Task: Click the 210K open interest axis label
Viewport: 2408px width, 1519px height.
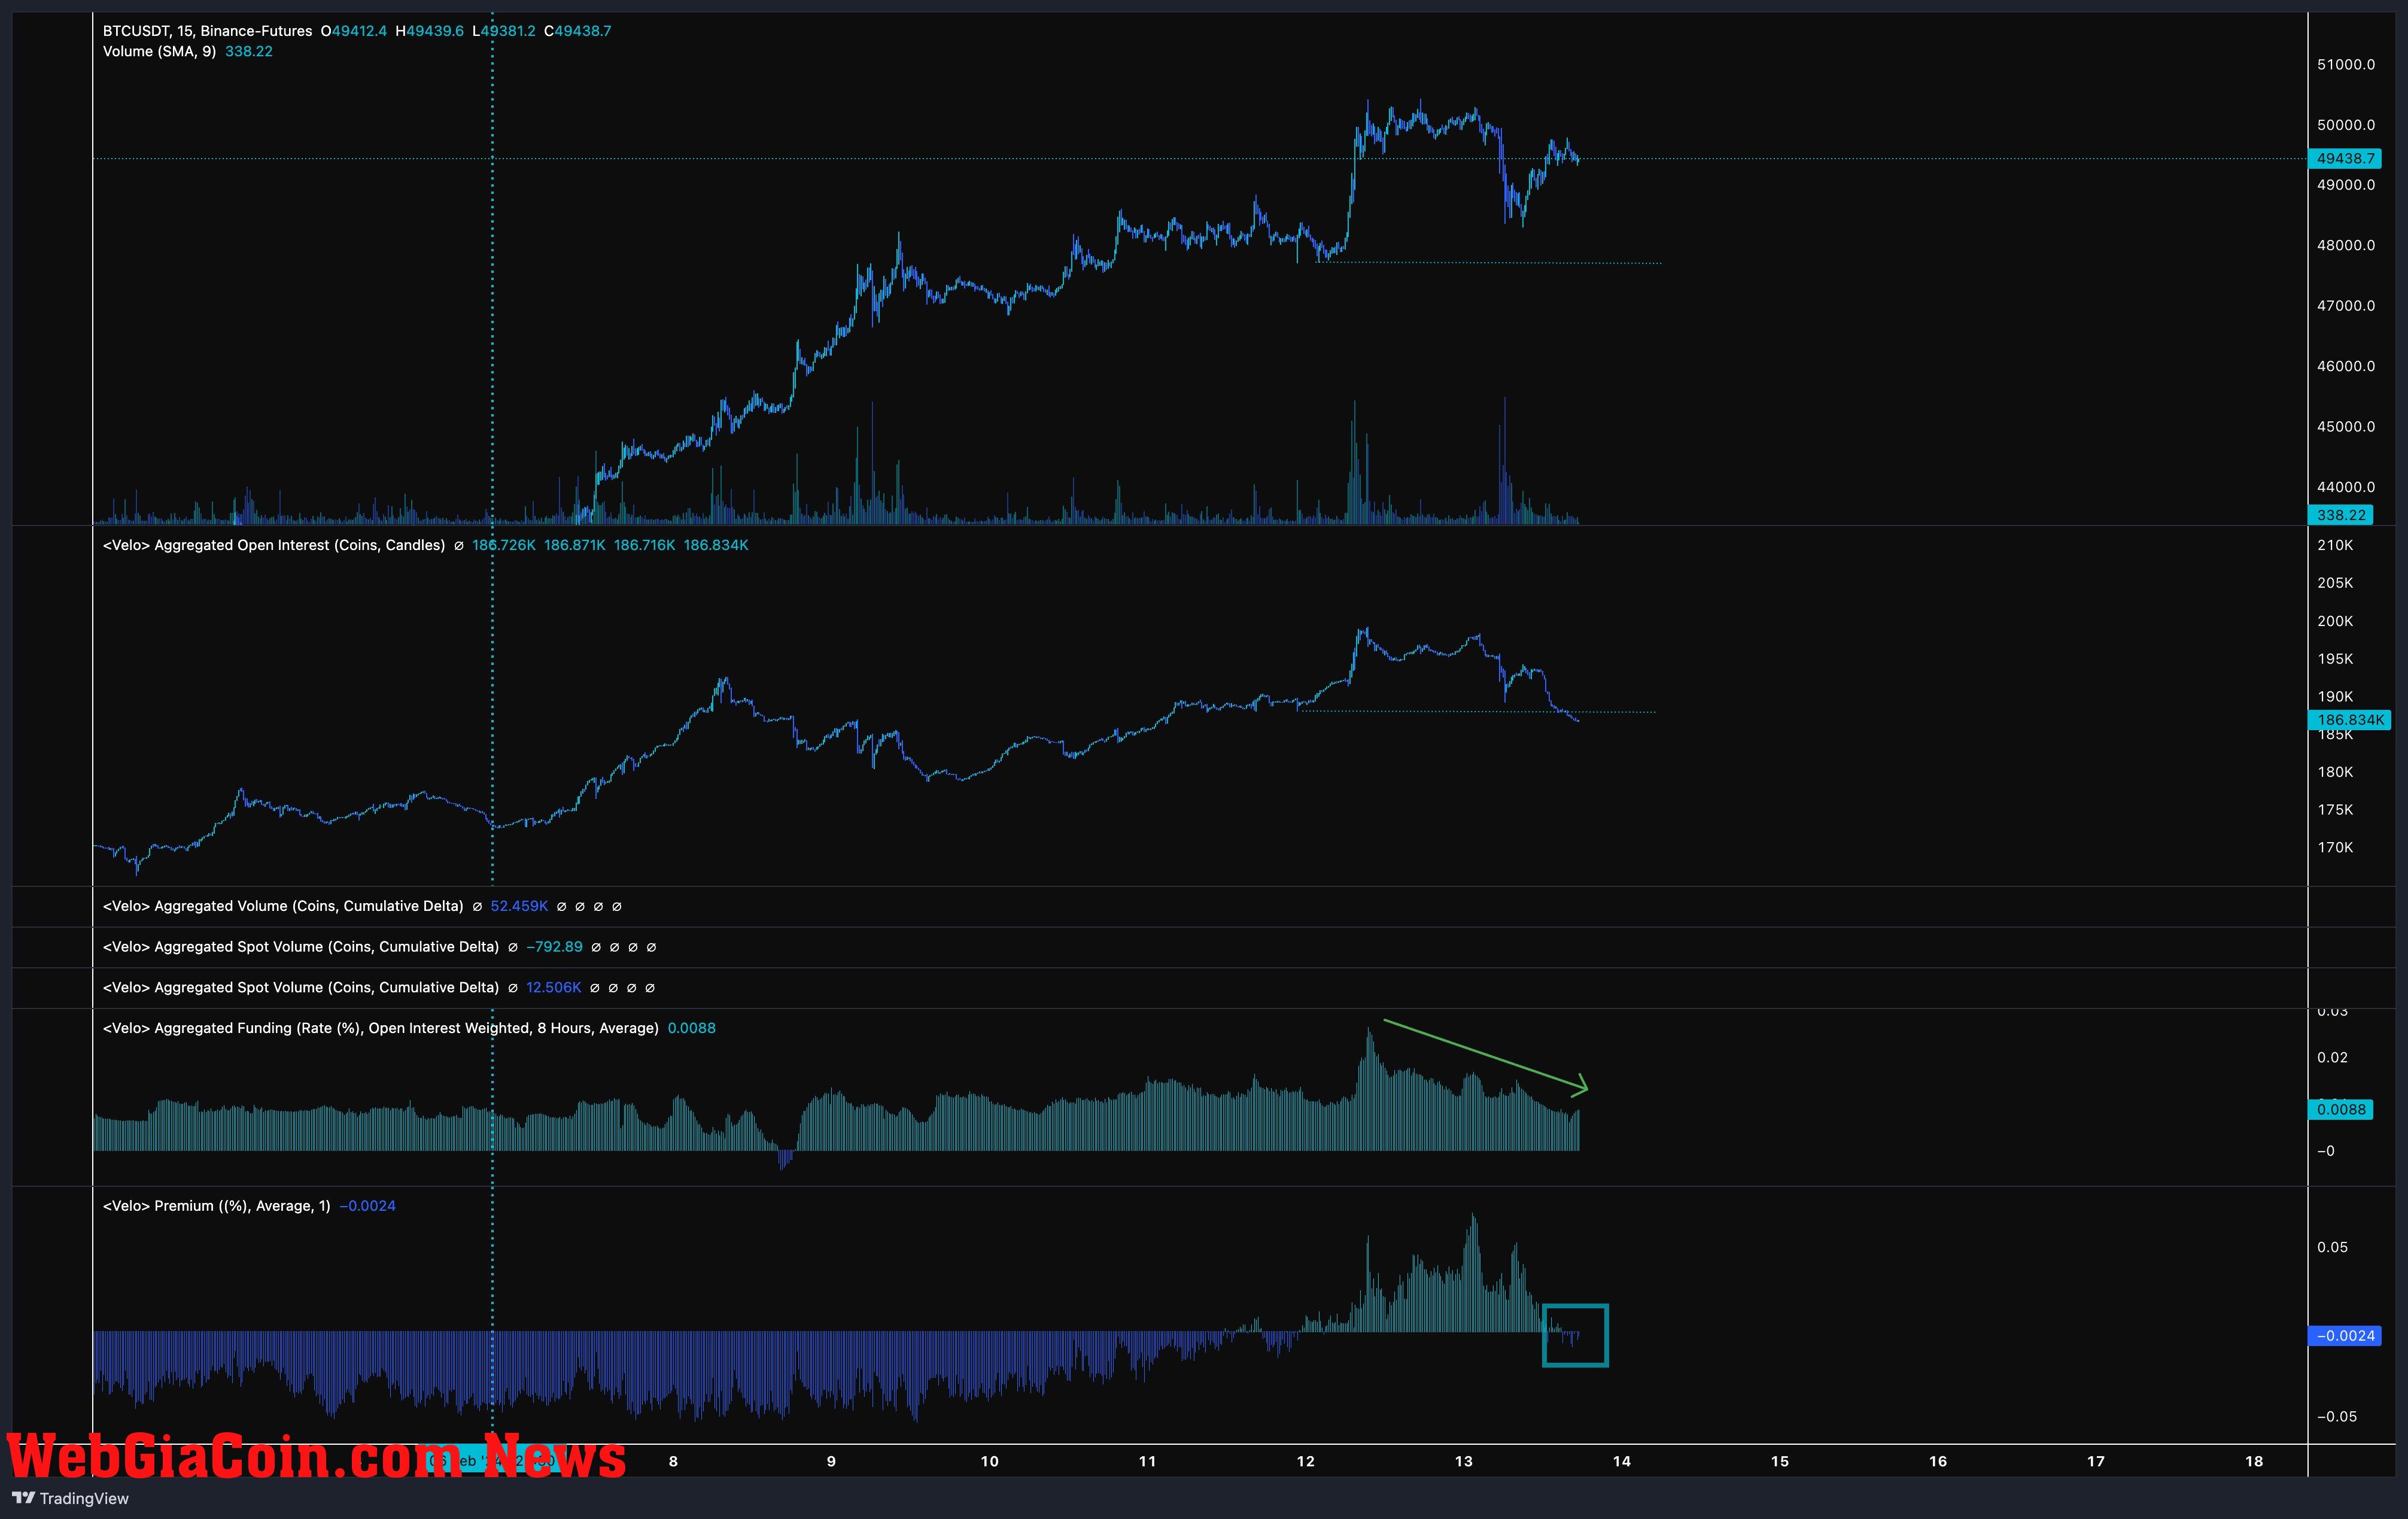Action: click(2335, 545)
